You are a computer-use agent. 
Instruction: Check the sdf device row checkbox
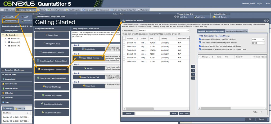(x=124, y=58)
